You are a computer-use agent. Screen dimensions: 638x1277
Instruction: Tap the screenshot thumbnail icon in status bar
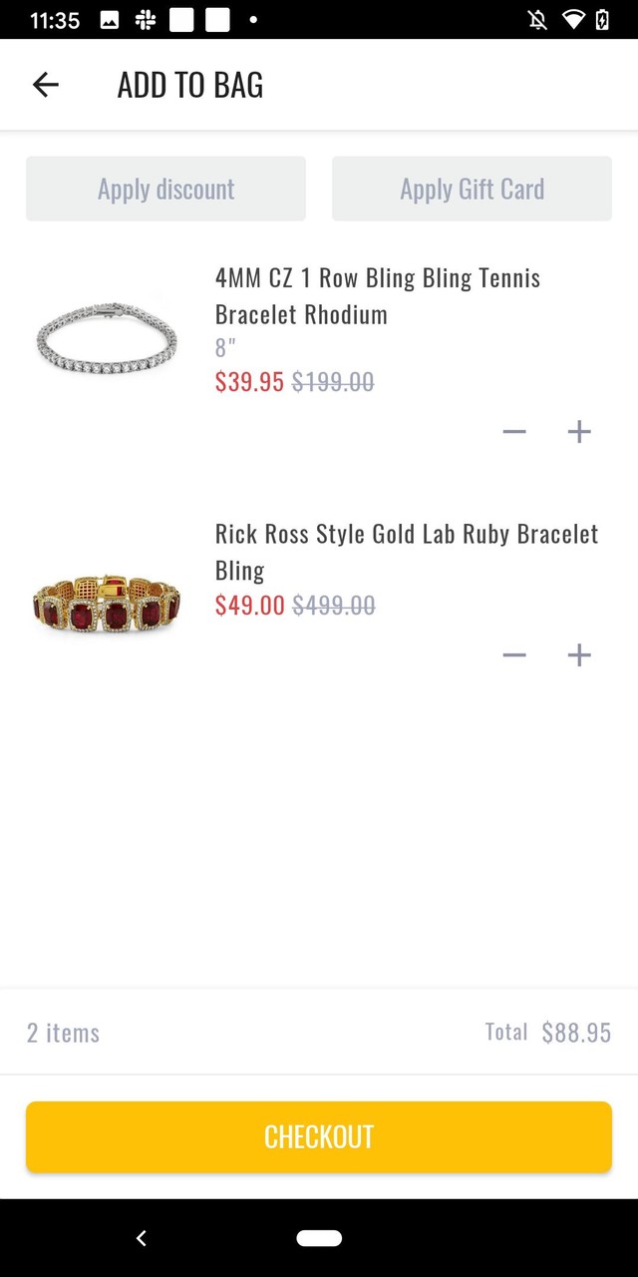110,19
